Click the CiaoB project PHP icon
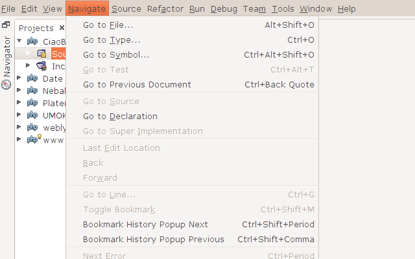This screenshot has height=259, width=415. point(32,41)
